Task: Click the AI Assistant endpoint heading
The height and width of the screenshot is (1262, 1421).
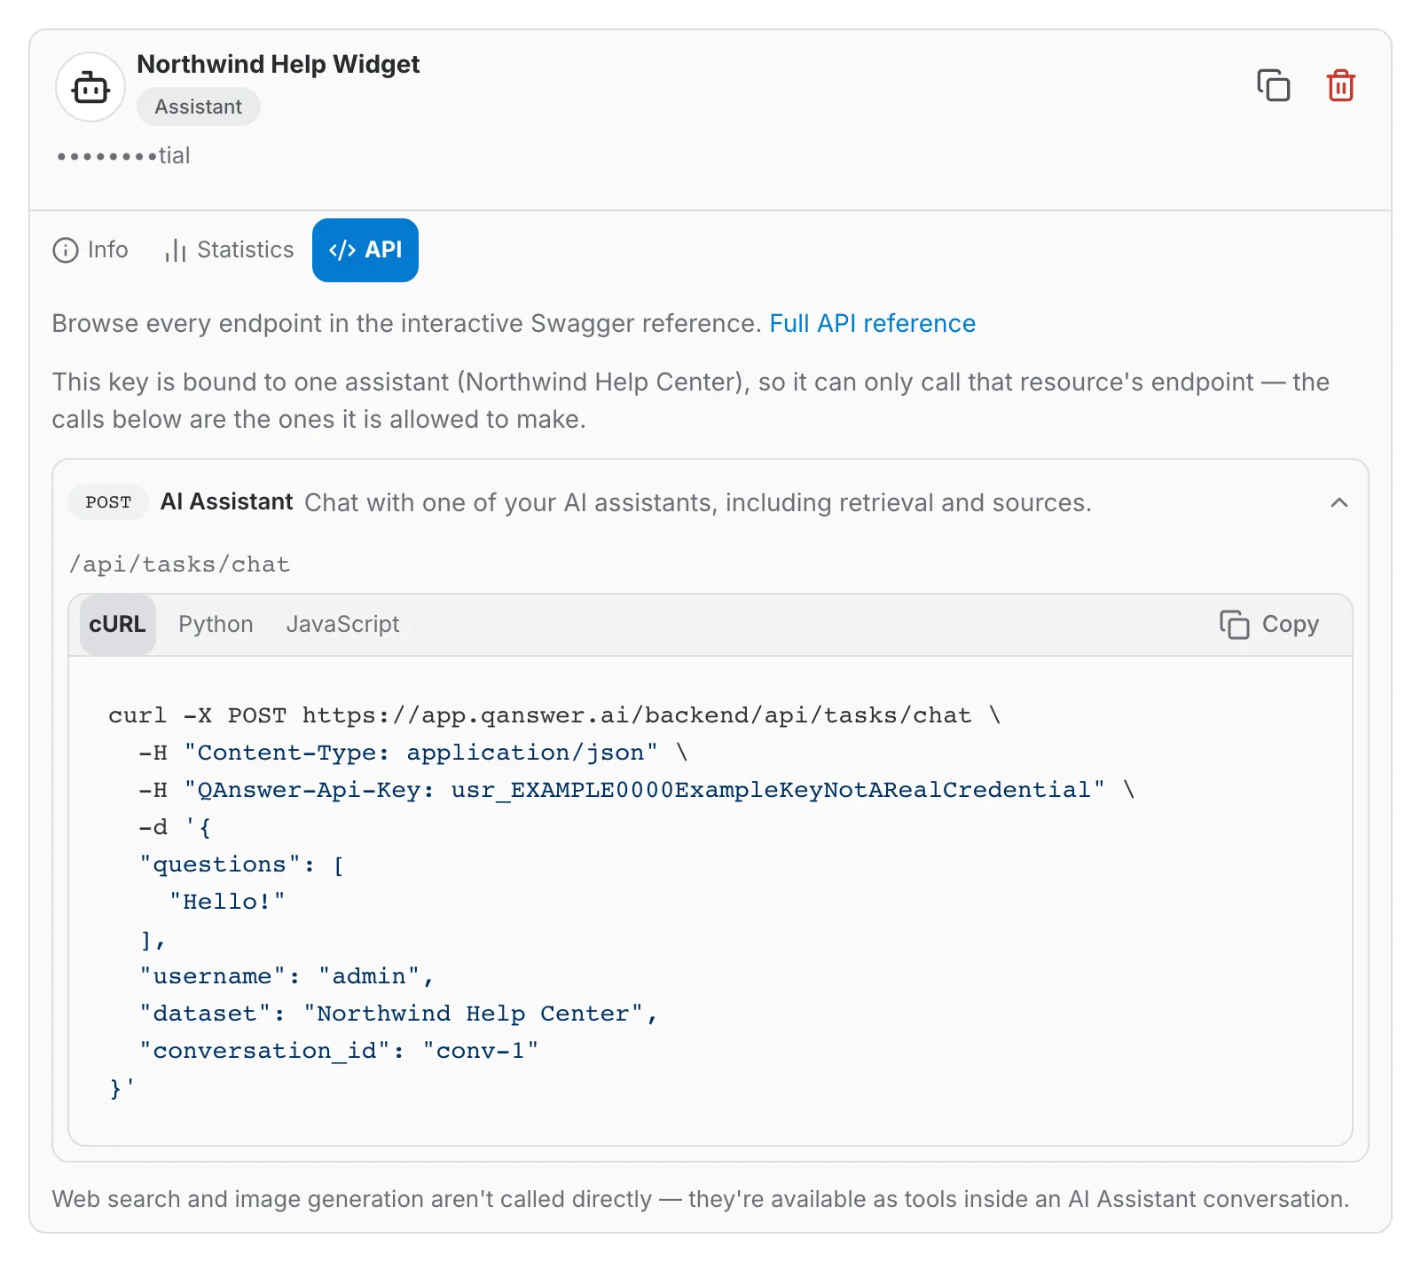Action: 226,502
